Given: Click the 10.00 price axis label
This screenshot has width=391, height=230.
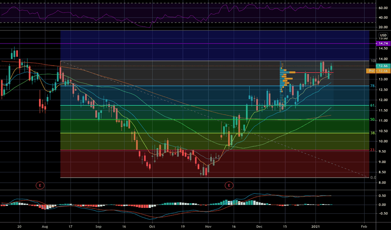Looking at the screenshot, I should pyautogui.click(x=383, y=141).
